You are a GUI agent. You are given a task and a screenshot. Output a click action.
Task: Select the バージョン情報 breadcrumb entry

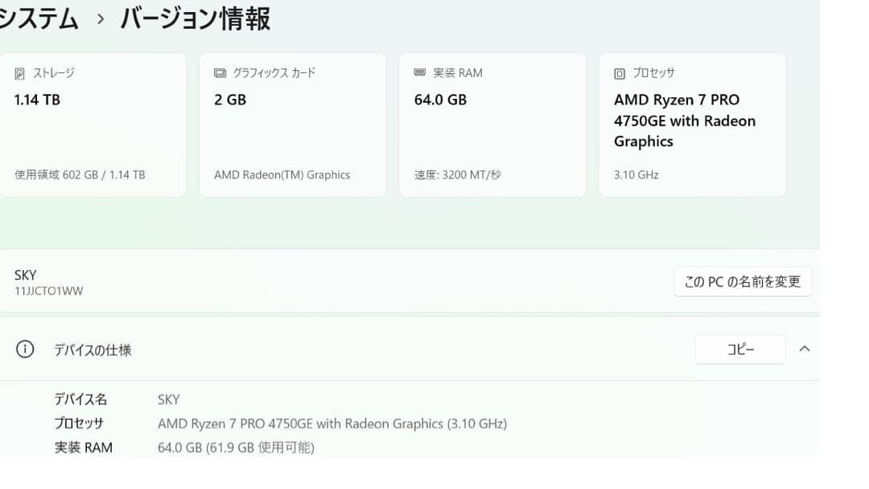pyautogui.click(x=196, y=18)
